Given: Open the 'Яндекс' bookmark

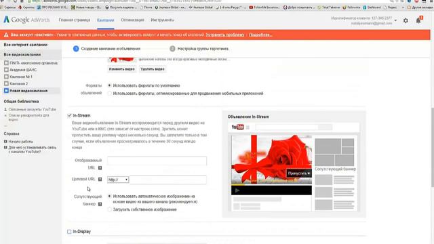Looking at the screenshot, I should pyautogui.click(x=391, y=7).
